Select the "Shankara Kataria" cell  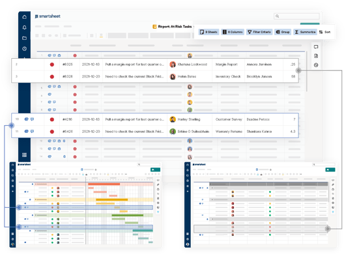(263, 132)
